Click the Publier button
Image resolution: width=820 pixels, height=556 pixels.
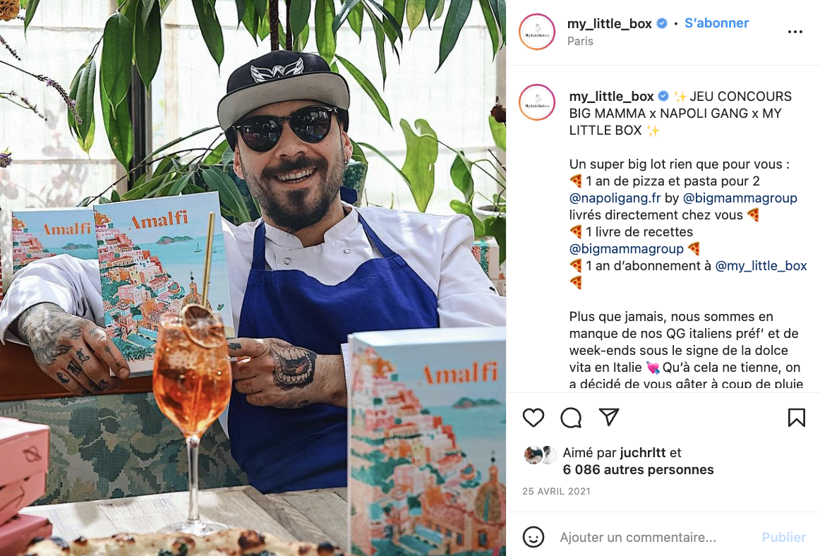(x=783, y=537)
